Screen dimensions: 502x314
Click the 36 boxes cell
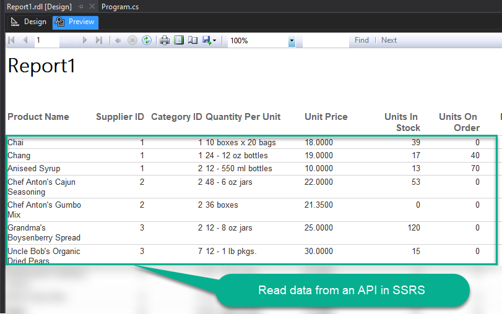(x=222, y=205)
